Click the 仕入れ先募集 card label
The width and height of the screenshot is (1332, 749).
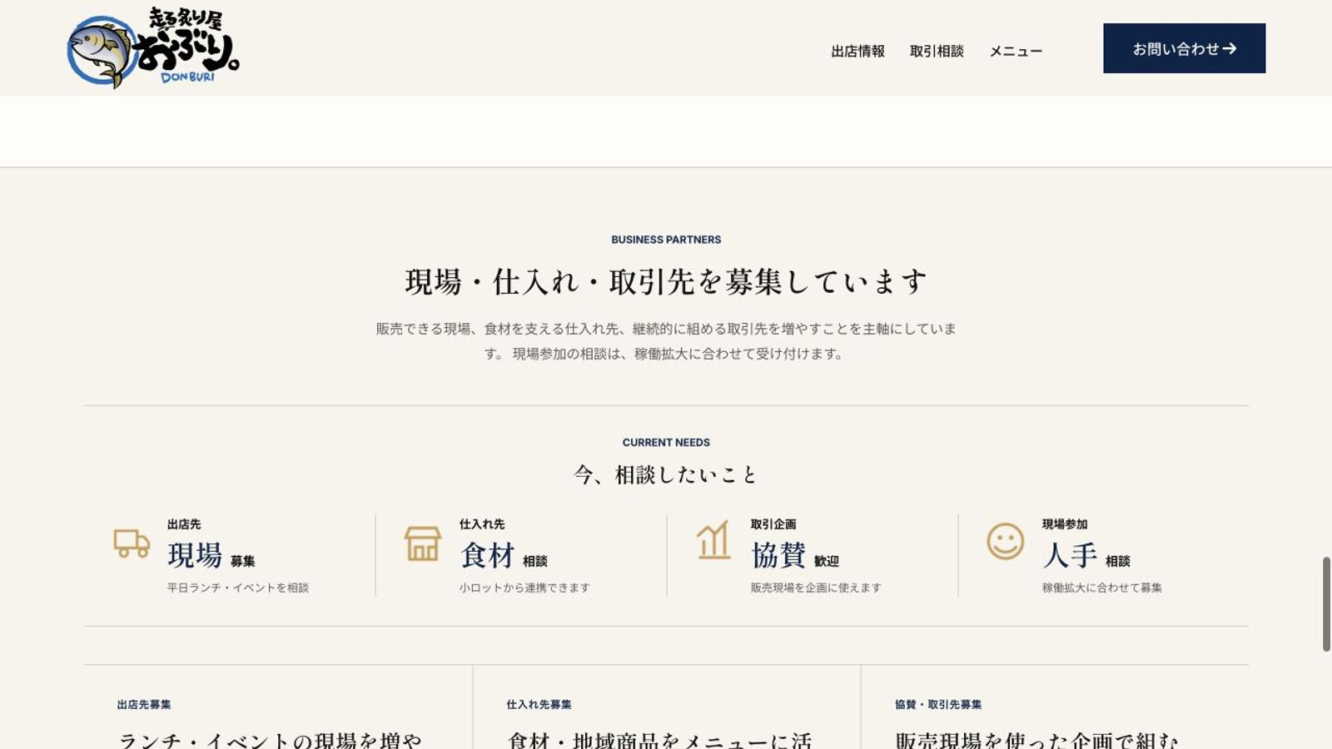point(539,705)
